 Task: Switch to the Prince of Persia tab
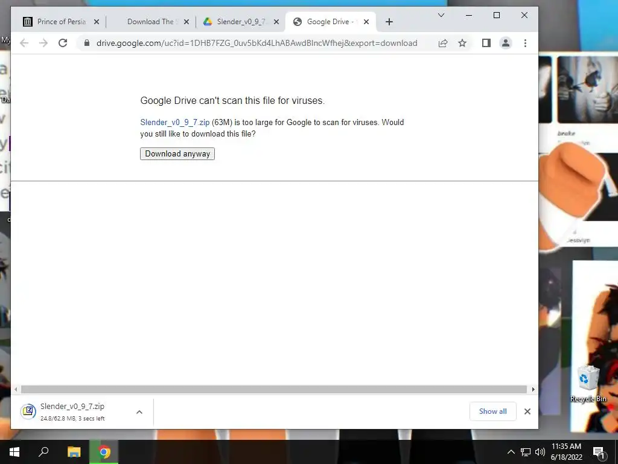(61, 22)
